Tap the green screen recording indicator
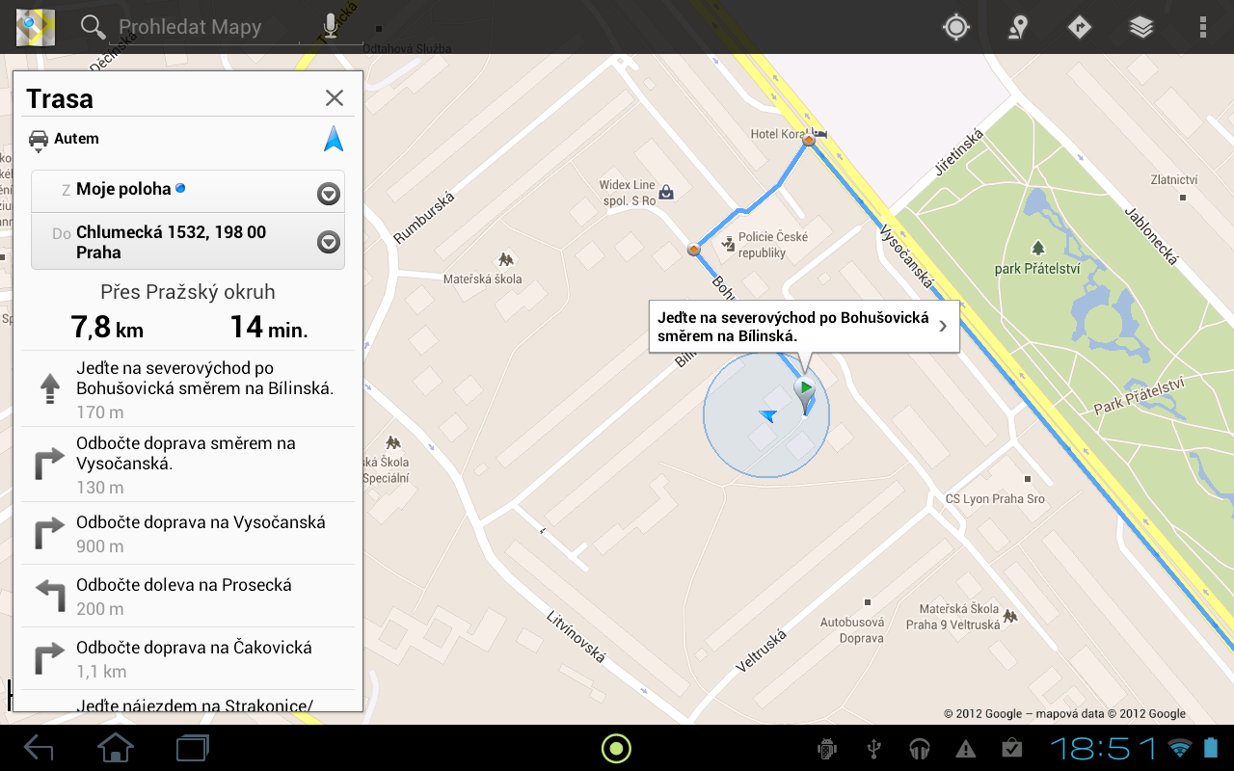The width and height of the screenshot is (1234, 771). (616, 747)
